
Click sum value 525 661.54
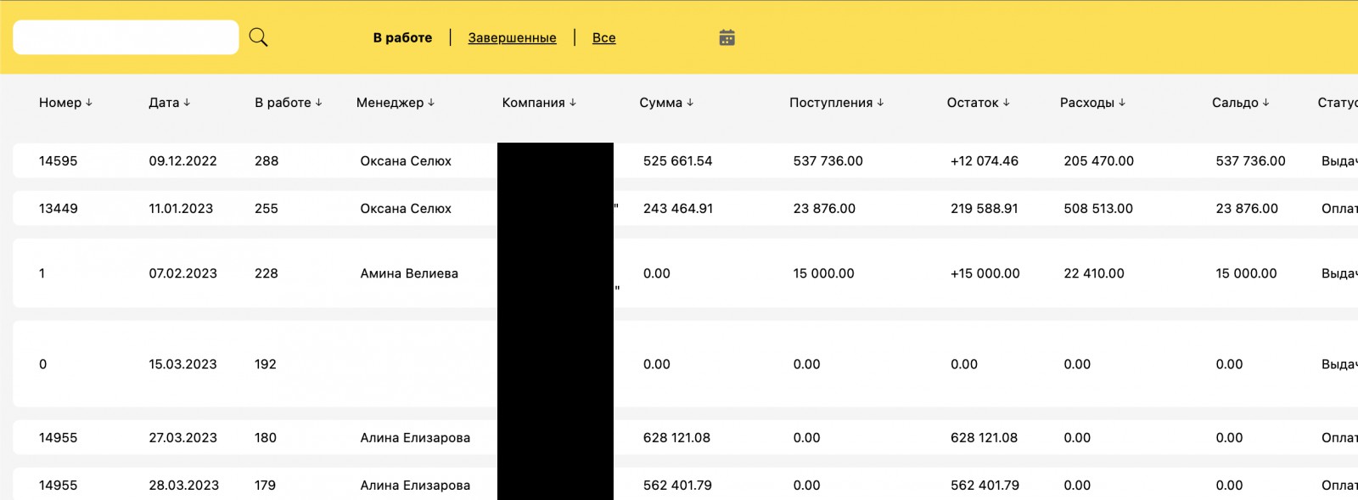click(678, 160)
